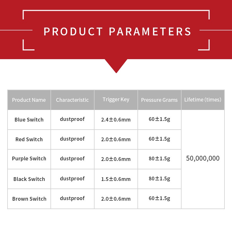Select Purple Switch's 80±1.5g pressure value
232x232 pixels.
point(159,159)
